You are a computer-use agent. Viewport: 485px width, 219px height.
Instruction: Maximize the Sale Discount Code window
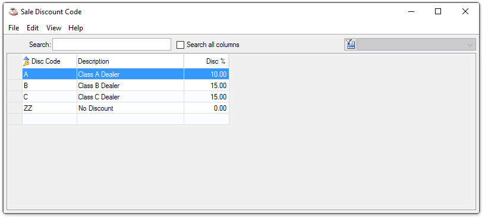[x=438, y=12]
